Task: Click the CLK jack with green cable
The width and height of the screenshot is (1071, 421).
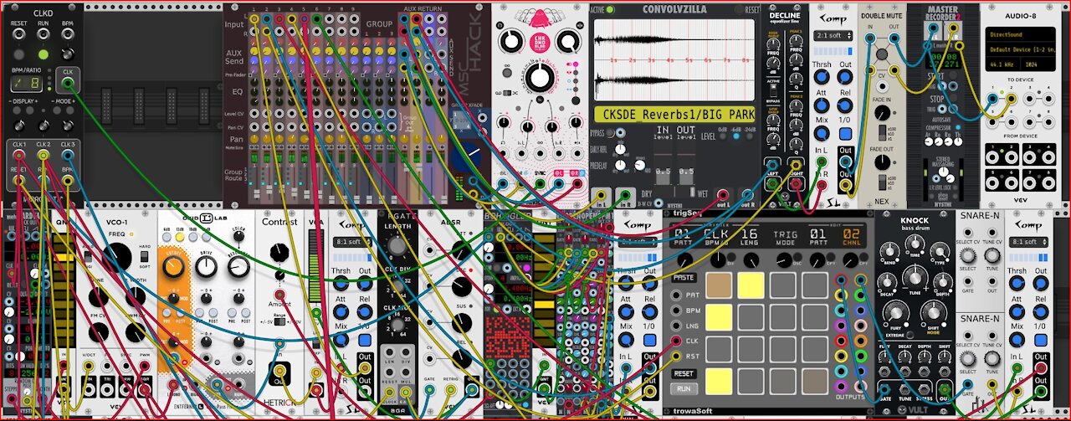Action: point(68,83)
